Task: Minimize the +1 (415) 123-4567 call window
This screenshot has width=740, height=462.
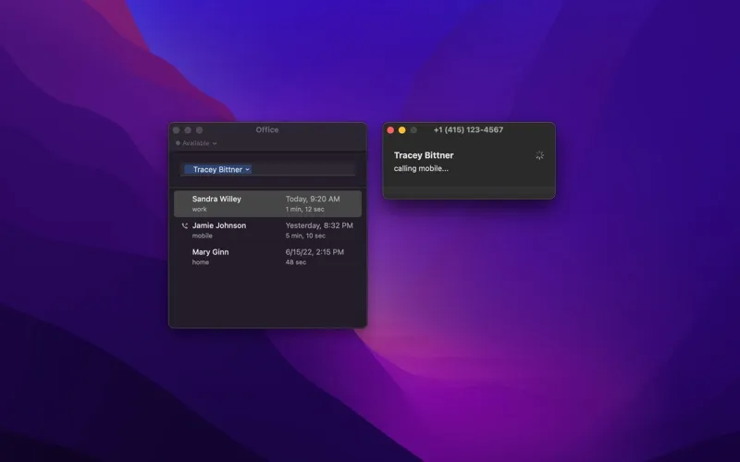Action: (402, 130)
